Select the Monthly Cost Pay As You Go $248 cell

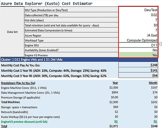tap(138, 65)
